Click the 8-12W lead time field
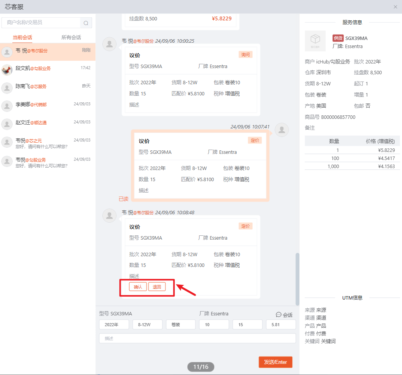 [147, 325]
